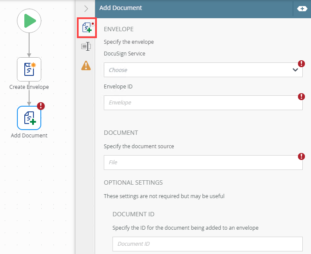The height and width of the screenshot is (254, 311).
Task: Click the Create Envelope step label
Action: (x=29, y=87)
